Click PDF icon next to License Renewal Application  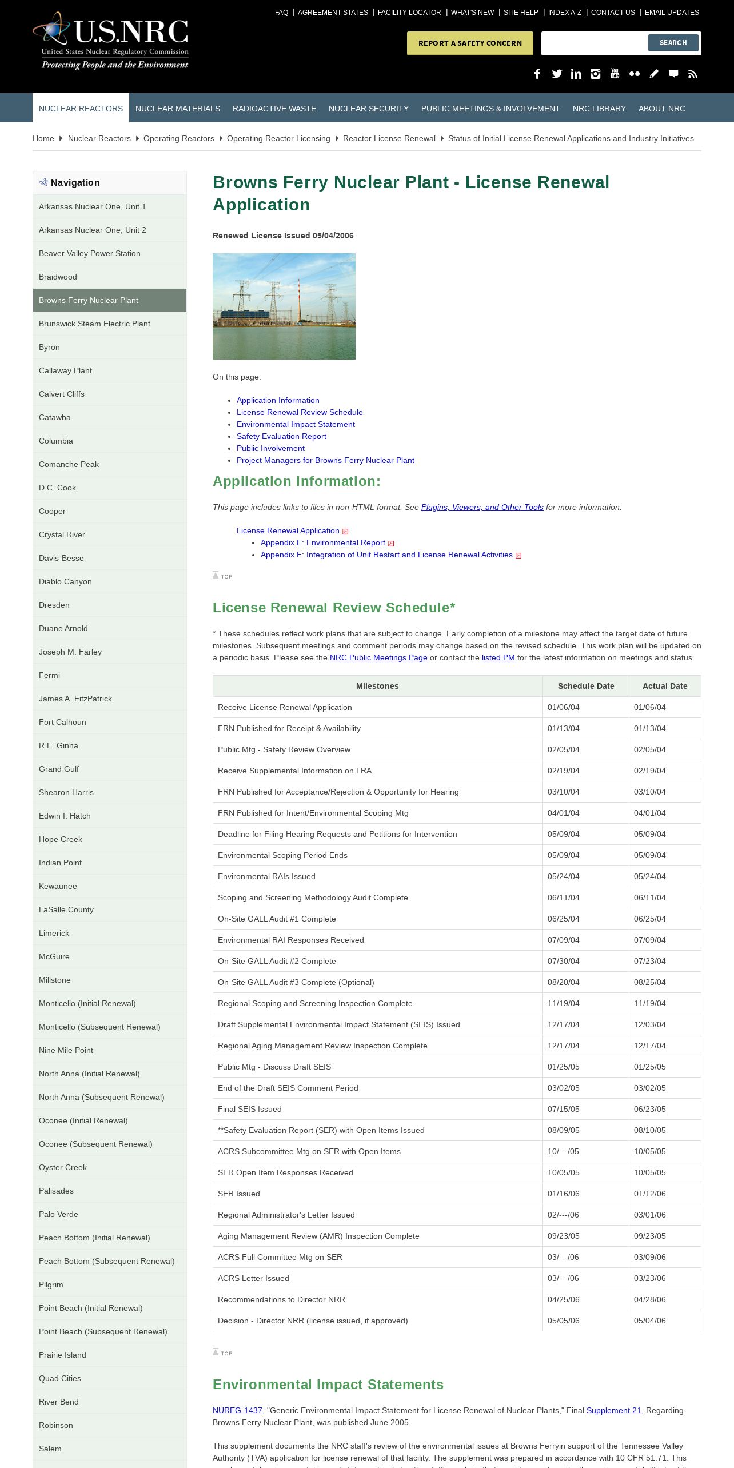345,532
